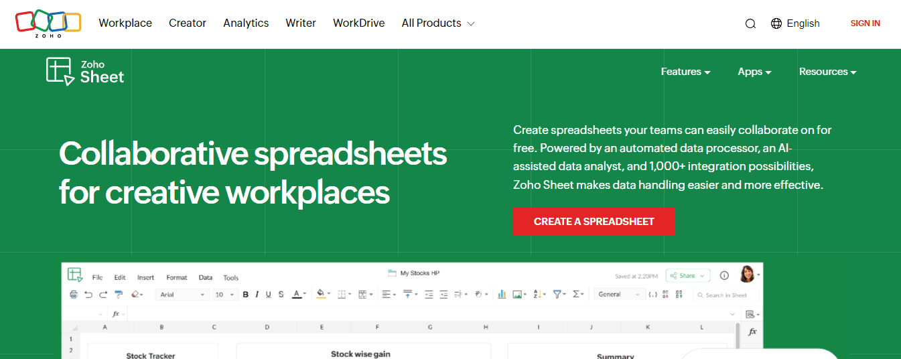This screenshot has height=359, width=901.
Task: Go to the Creator link
Action: (188, 23)
